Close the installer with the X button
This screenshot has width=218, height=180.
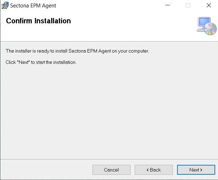coord(208,5)
